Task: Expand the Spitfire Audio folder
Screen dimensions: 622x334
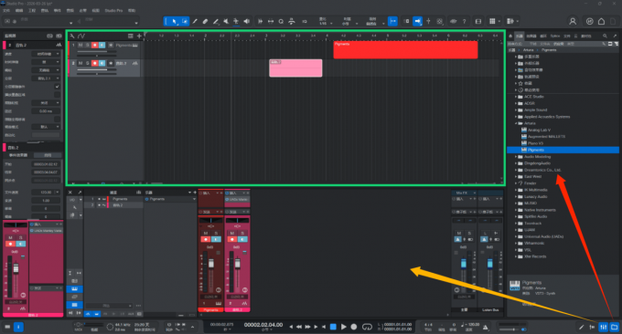Action: pyautogui.click(x=516, y=216)
